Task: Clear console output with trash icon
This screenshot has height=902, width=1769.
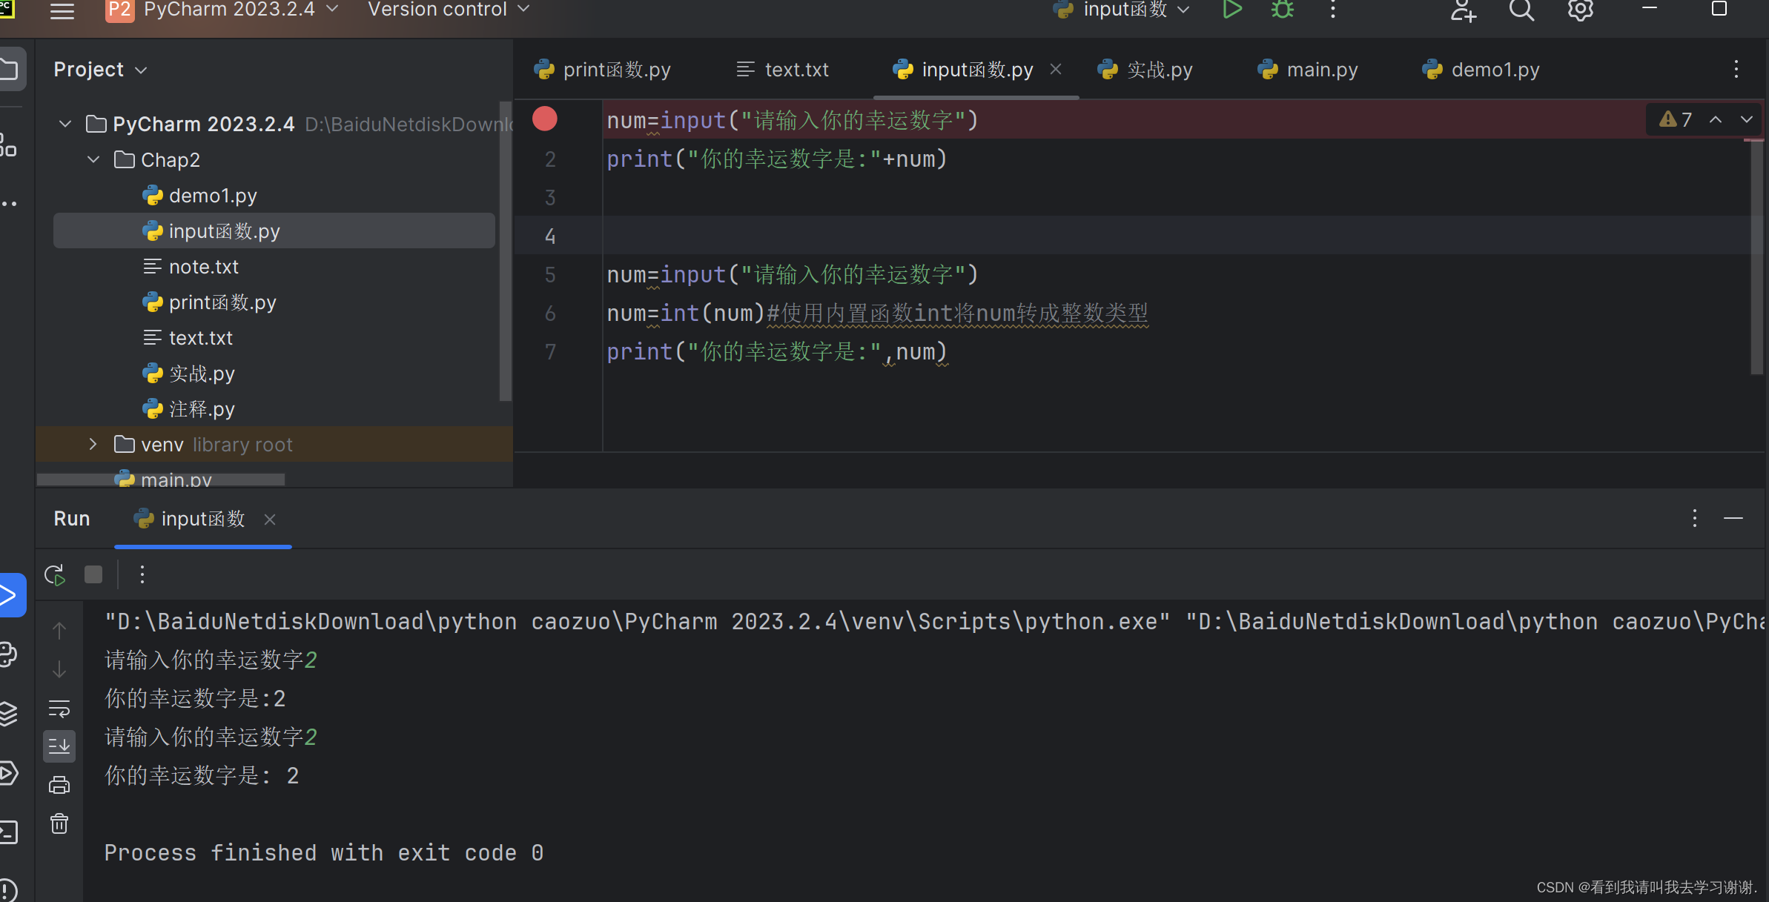Action: [x=59, y=824]
